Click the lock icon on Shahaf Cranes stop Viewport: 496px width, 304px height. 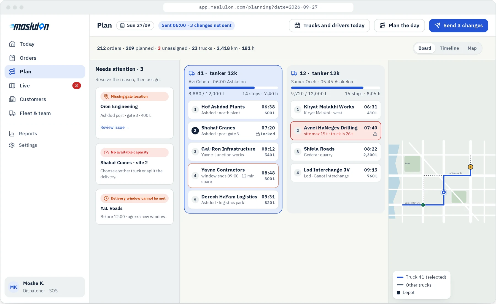258,134
